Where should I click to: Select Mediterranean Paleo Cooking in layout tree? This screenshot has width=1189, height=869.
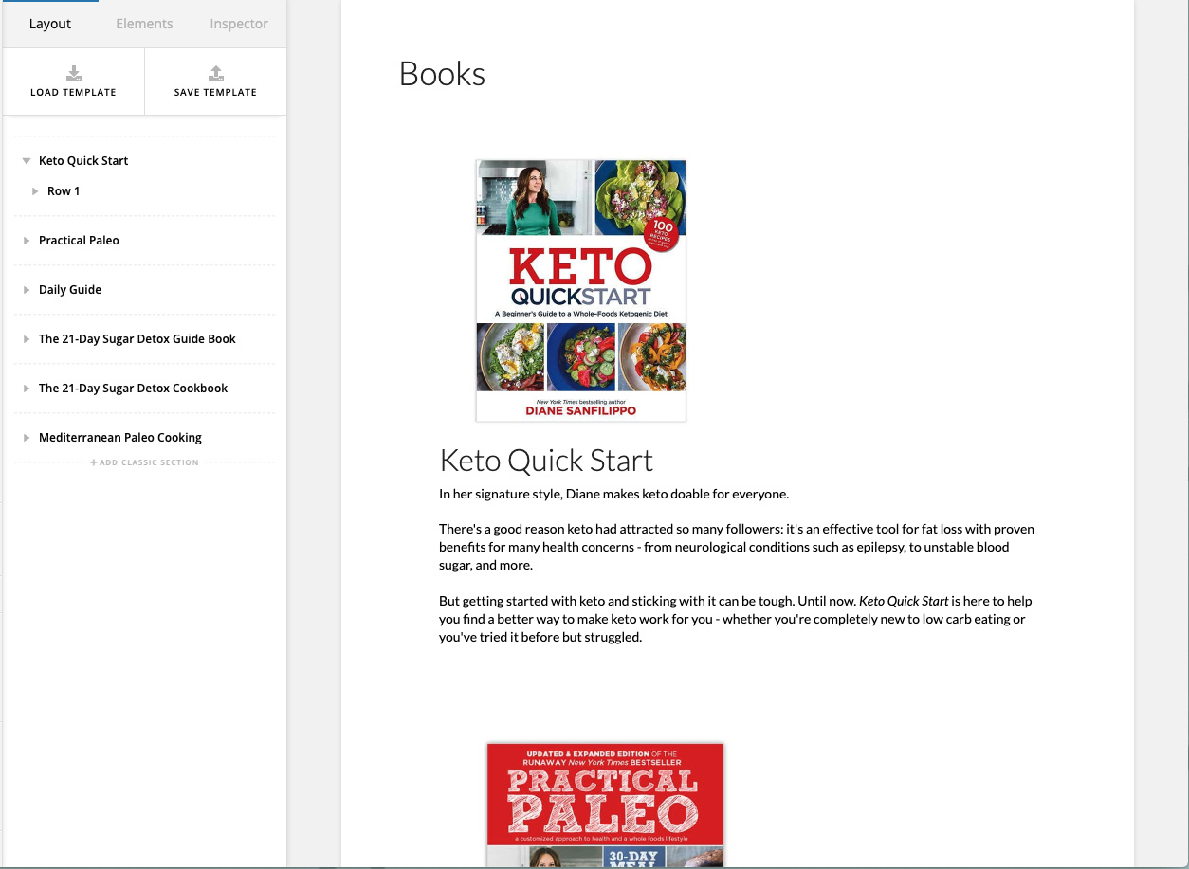[120, 438]
